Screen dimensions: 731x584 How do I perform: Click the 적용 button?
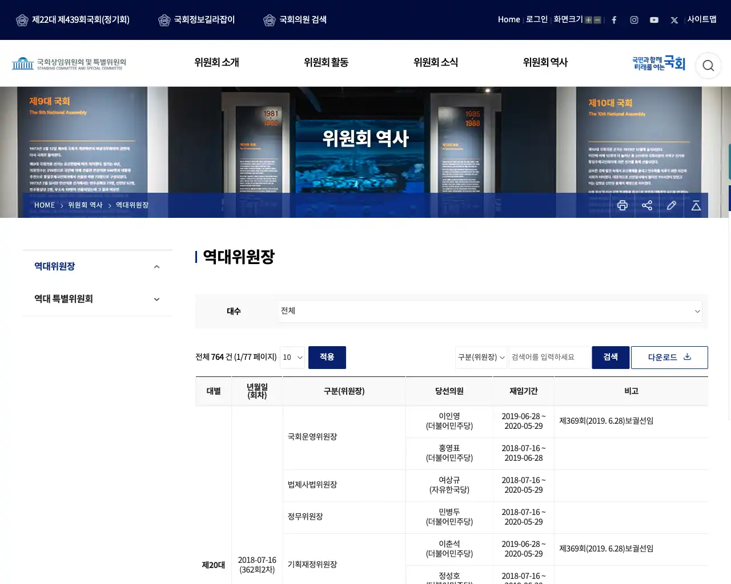point(327,358)
